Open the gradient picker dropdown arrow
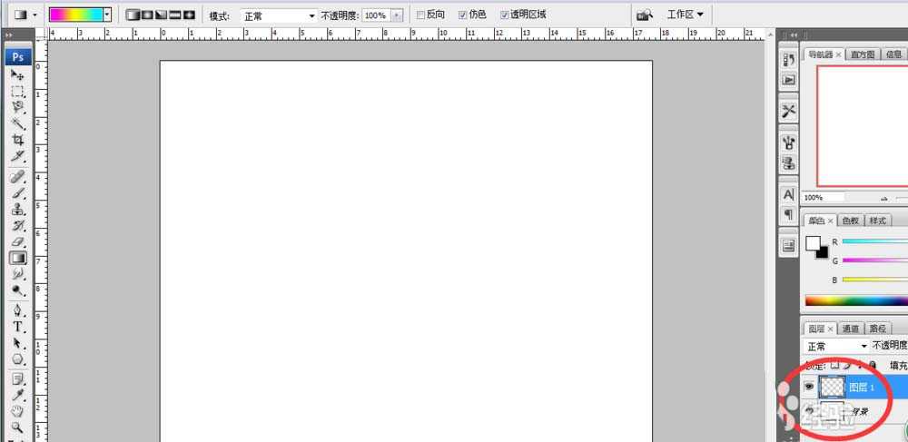The width and height of the screenshot is (908, 442). point(107,15)
